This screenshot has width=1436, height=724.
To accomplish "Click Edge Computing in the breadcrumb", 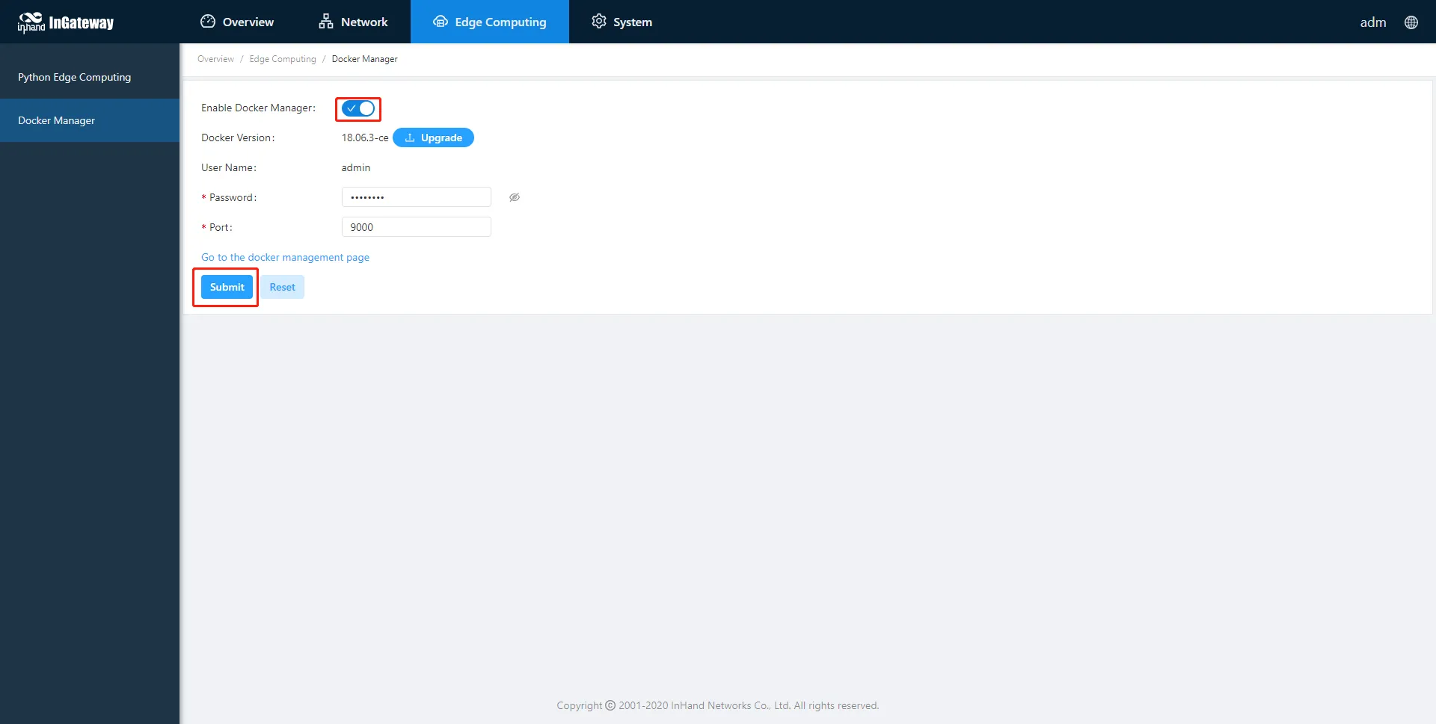I will coord(283,59).
